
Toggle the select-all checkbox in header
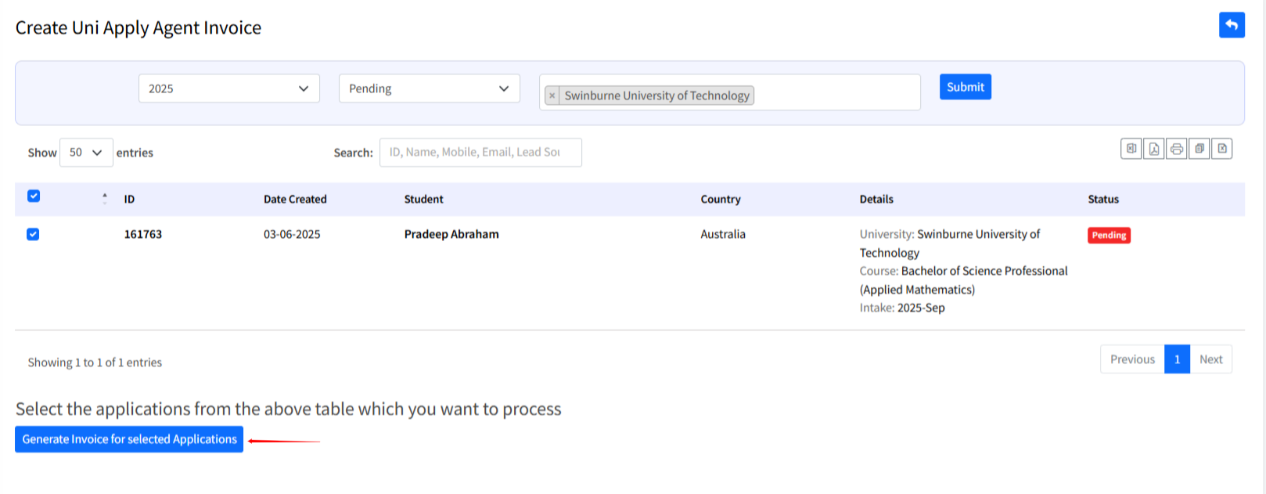[x=34, y=197]
